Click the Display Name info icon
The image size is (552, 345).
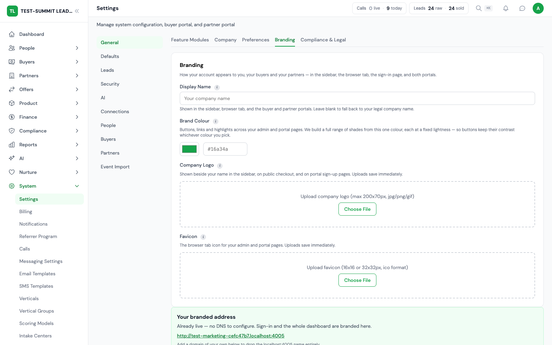coord(217,87)
